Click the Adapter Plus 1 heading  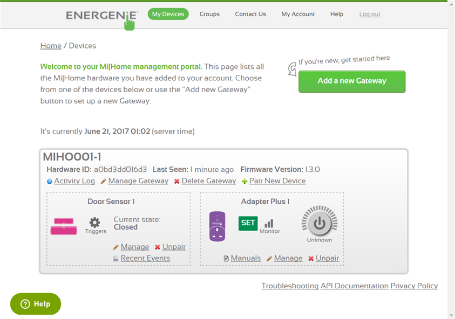pos(265,202)
